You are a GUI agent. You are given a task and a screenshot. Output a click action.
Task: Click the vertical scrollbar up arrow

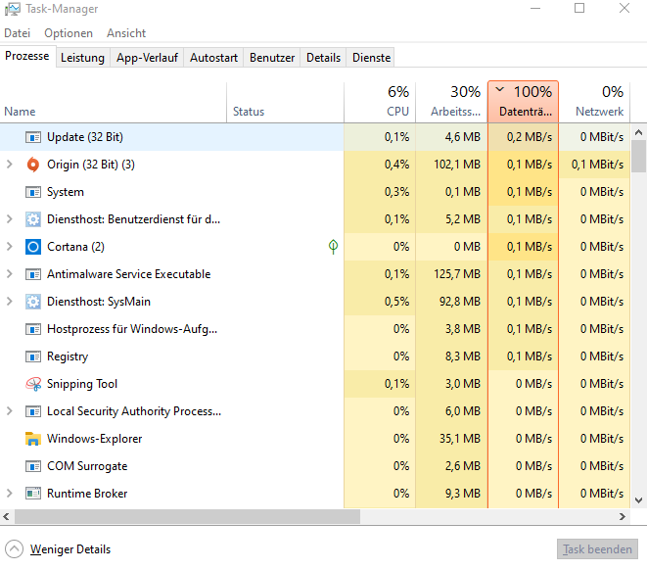pyautogui.click(x=639, y=132)
